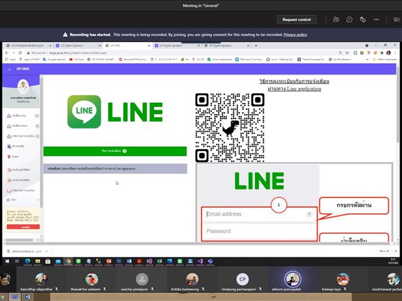Open the Windows Start button in shared screen
This screenshot has height=301, width=402.
click(x=7, y=261)
